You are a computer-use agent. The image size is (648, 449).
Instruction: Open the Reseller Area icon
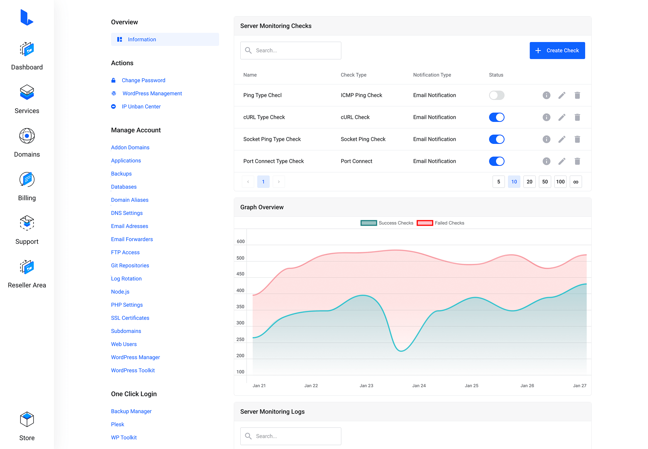(27, 267)
